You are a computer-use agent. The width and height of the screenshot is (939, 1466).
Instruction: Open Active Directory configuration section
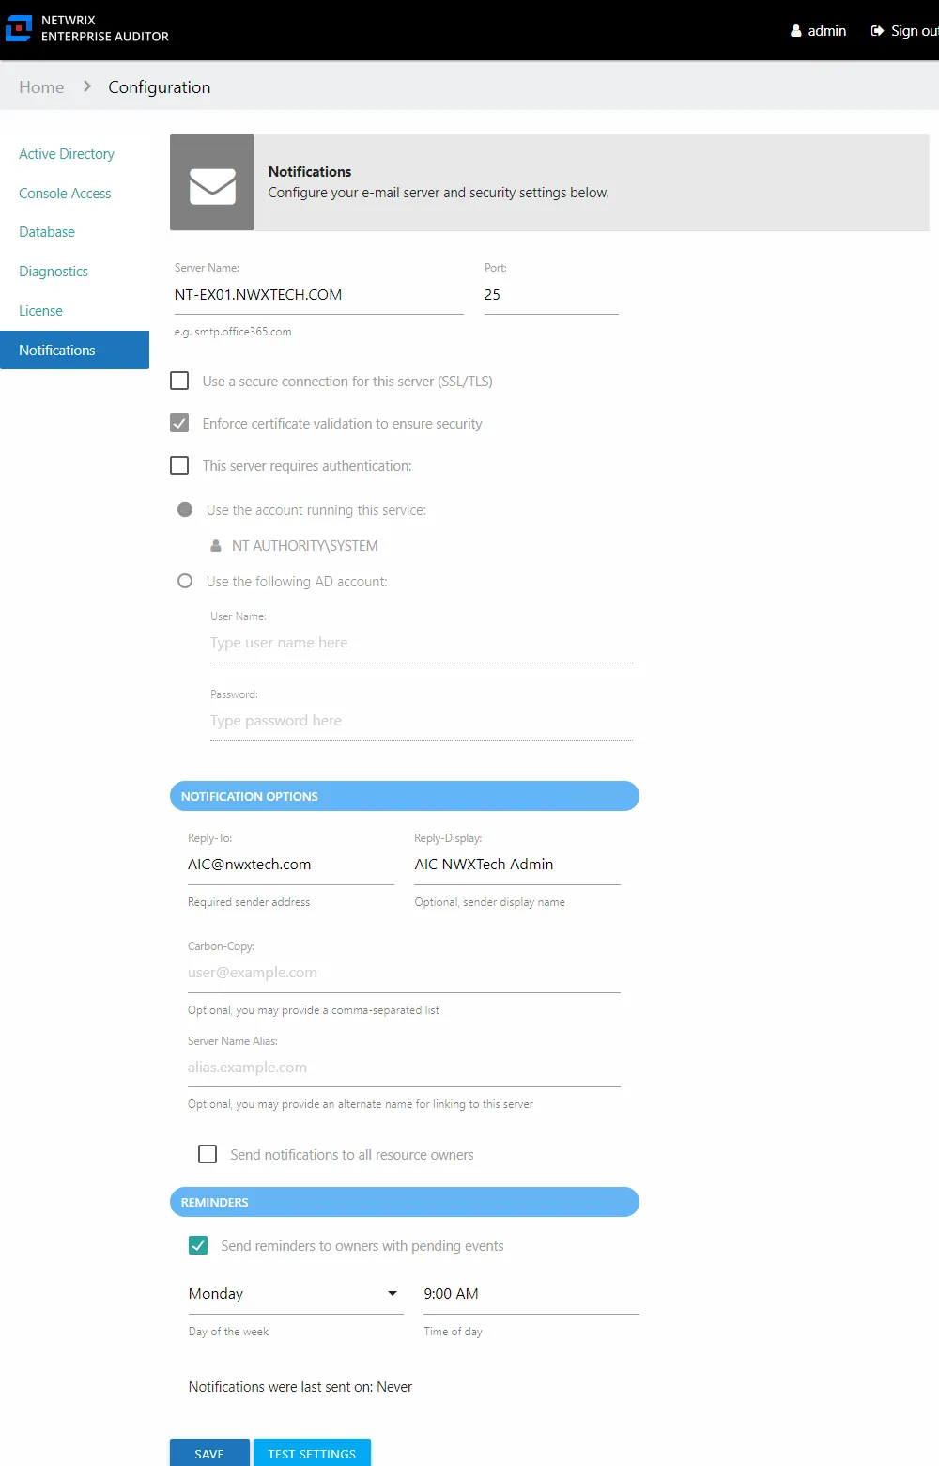point(67,154)
